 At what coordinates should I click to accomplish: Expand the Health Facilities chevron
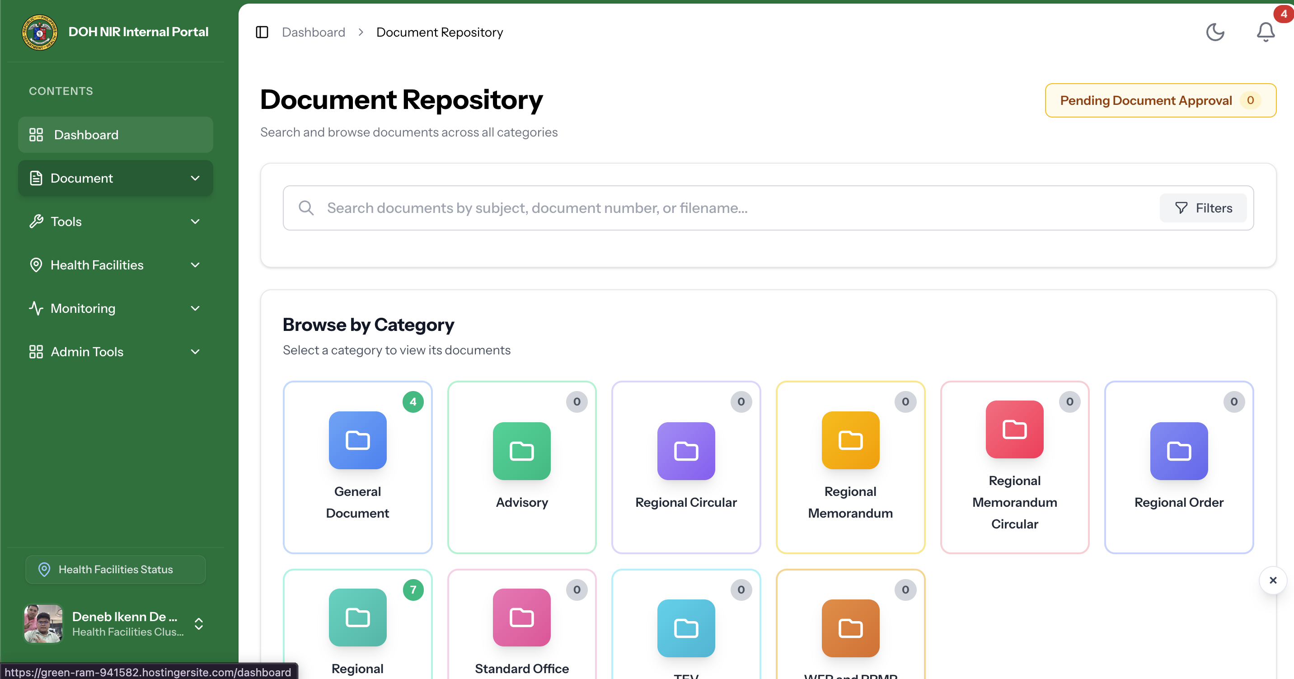click(195, 265)
